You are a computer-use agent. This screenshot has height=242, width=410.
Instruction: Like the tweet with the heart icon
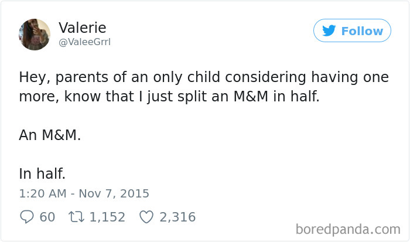(x=146, y=217)
